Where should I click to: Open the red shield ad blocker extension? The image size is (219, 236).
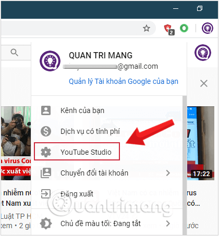[169, 29]
